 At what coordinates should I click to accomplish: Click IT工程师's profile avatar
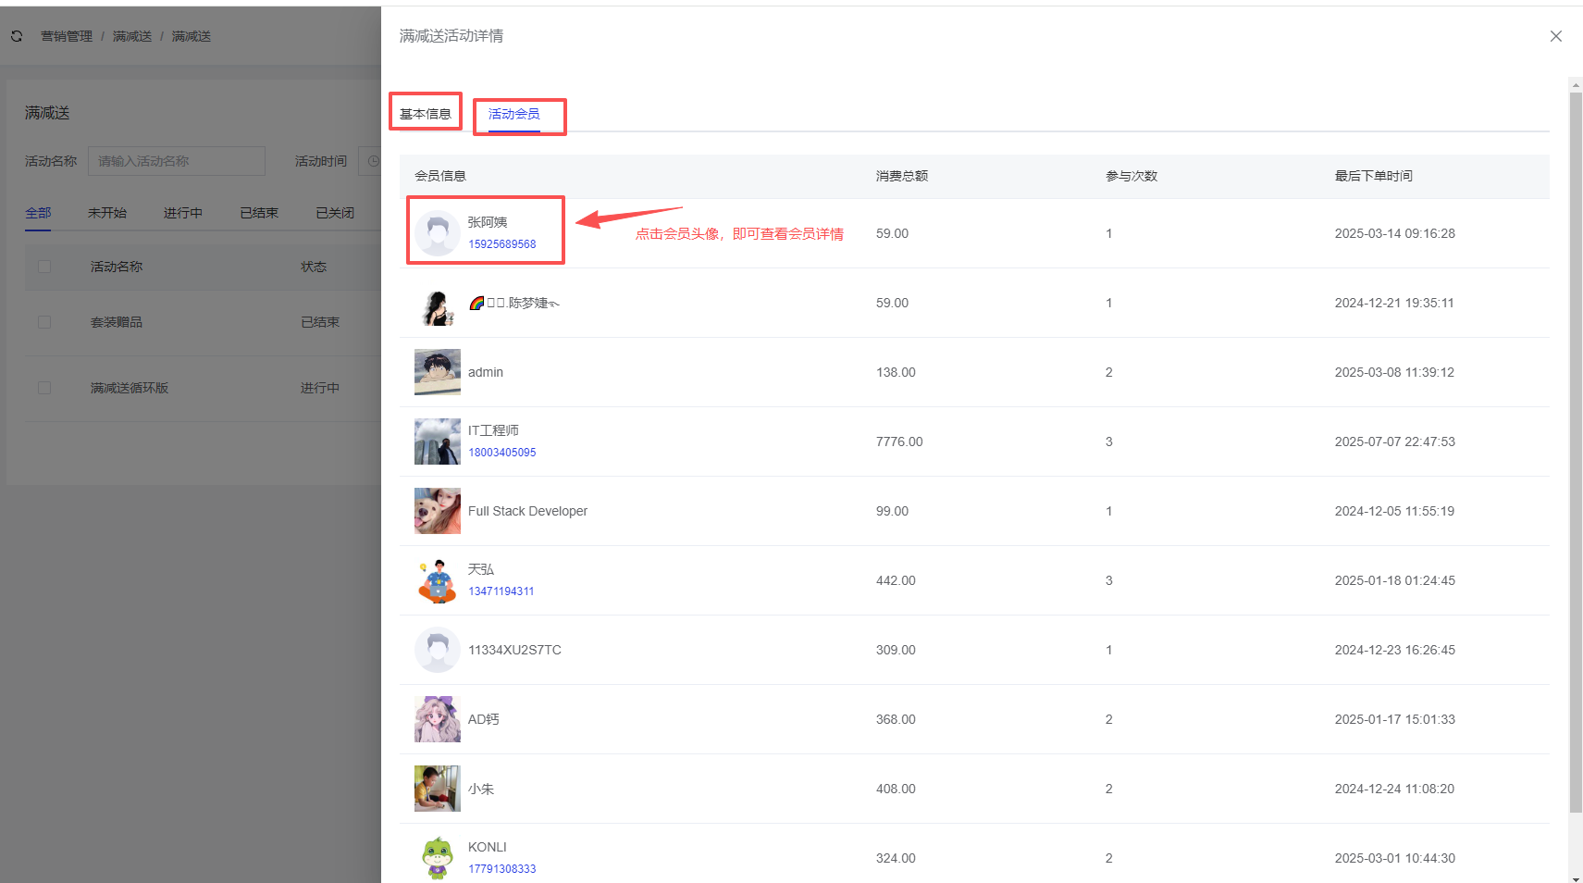pos(437,441)
